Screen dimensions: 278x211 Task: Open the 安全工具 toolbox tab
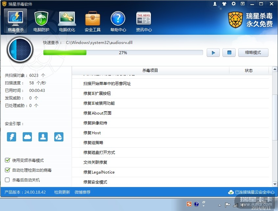coord(93,21)
